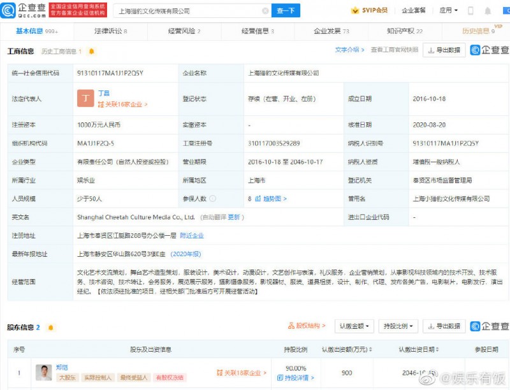Click the mobile phone icon in the header
The height and width of the screenshot is (390, 510).
(470, 11)
